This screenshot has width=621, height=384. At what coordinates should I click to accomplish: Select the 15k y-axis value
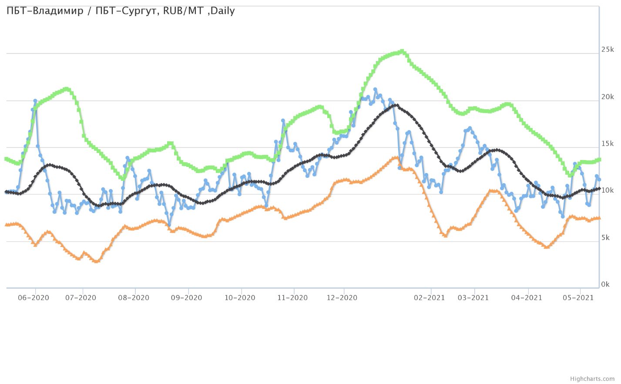click(x=607, y=144)
